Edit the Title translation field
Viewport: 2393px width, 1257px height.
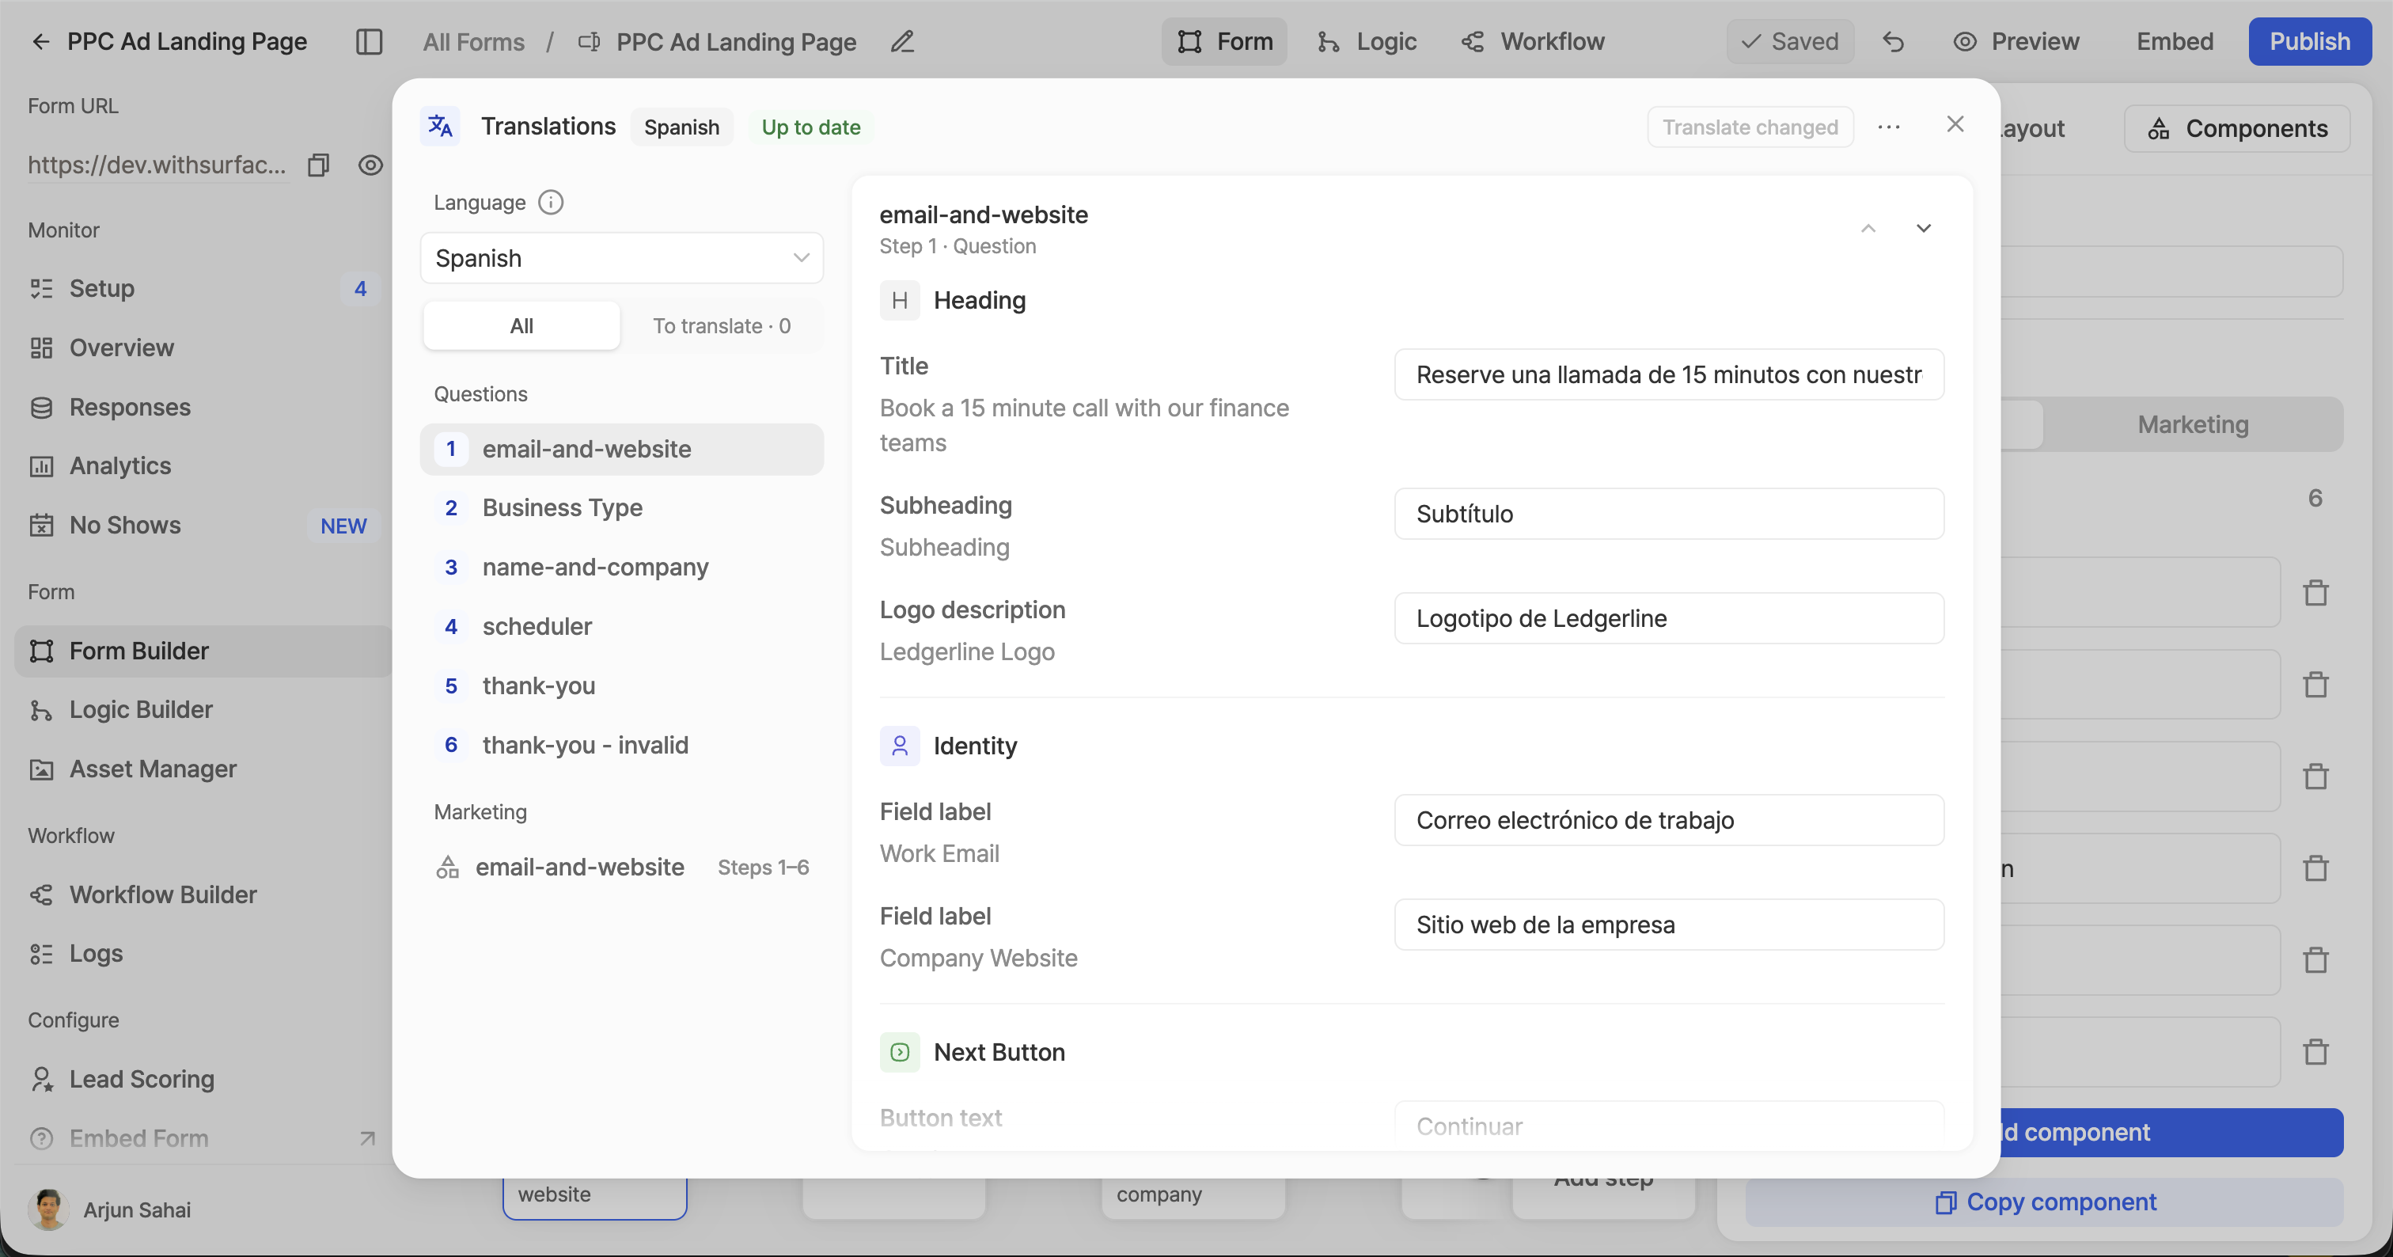pos(1668,375)
